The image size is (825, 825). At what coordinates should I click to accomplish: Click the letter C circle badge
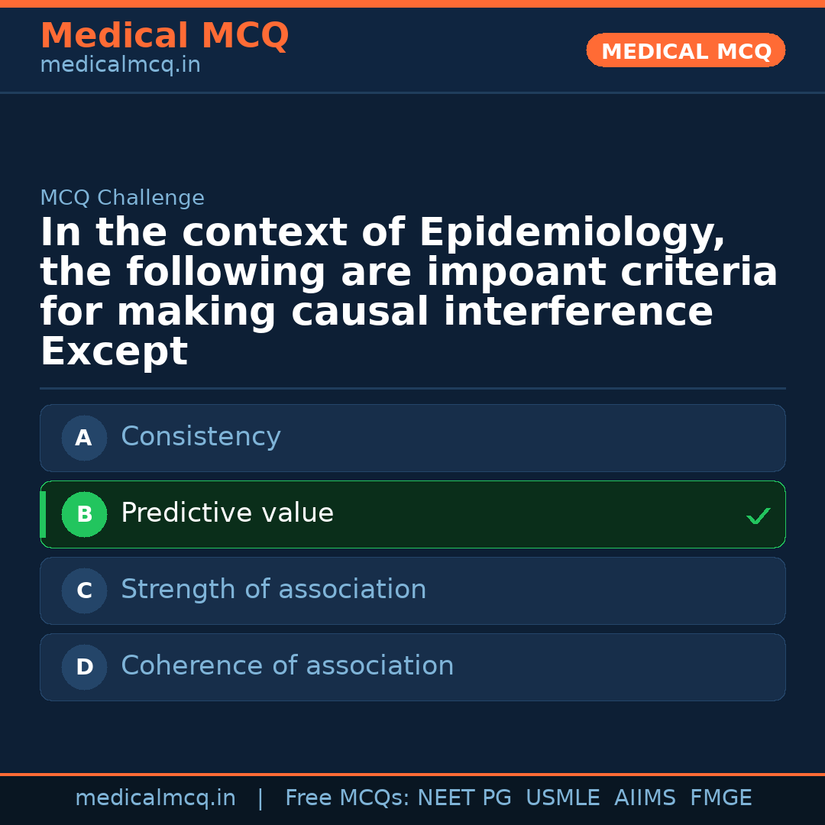tap(84, 591)
